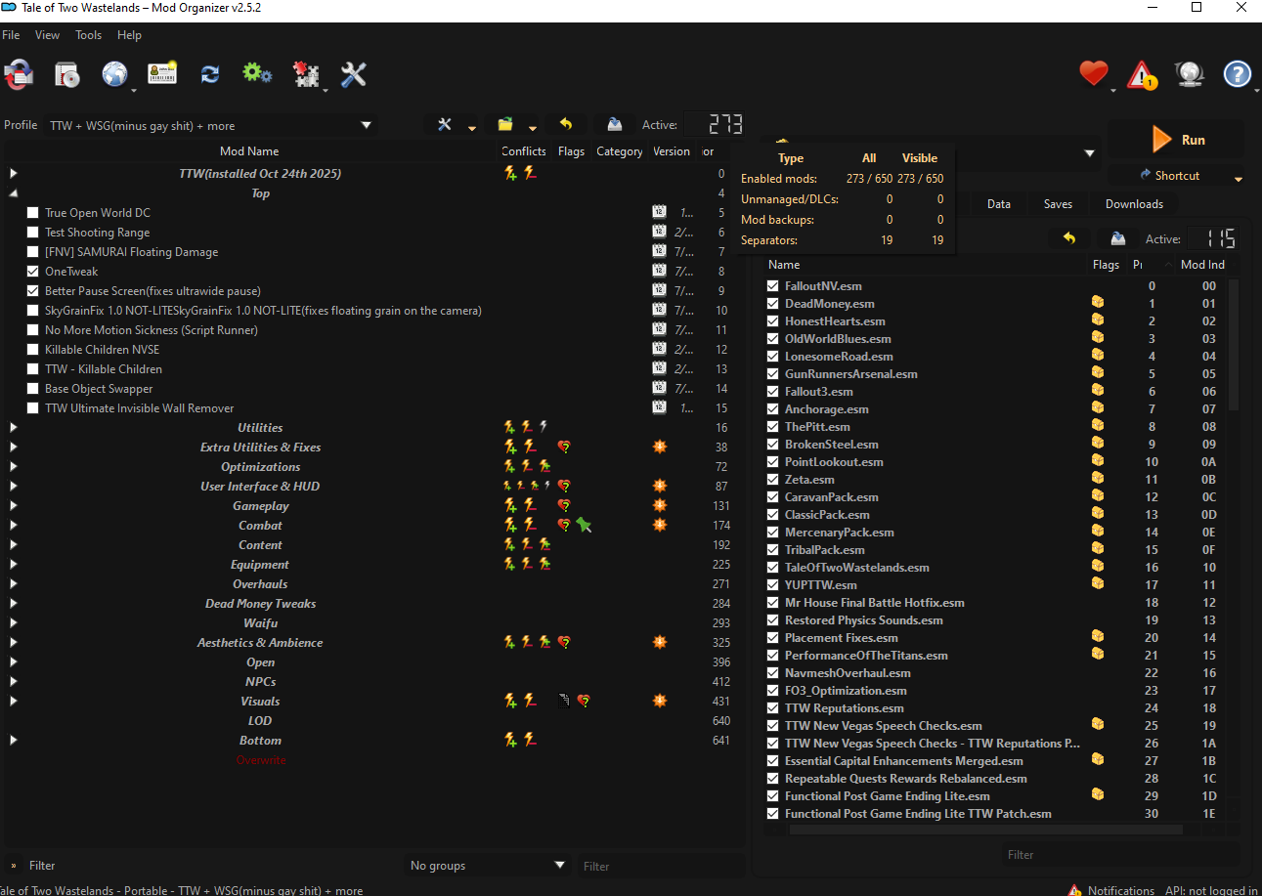Open the Configure Profiles ID card icon

pos(162,74)
